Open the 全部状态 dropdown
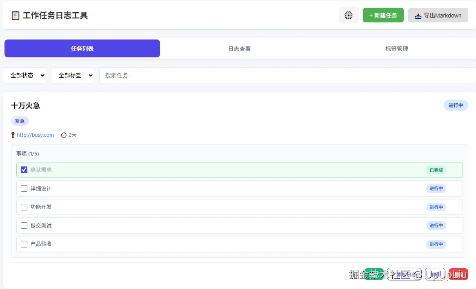The height and width of the screenshot is (289, 476). [24, 75]
